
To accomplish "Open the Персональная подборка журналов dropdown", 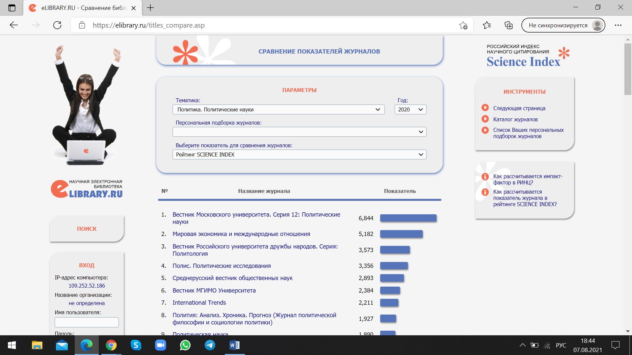I will [299, 132].
